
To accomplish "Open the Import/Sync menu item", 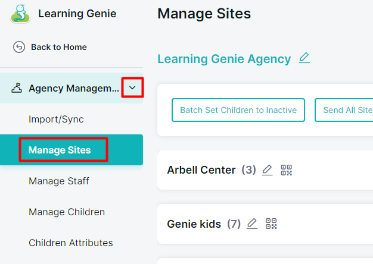I will pyautogui.click(x=56, y=119).
